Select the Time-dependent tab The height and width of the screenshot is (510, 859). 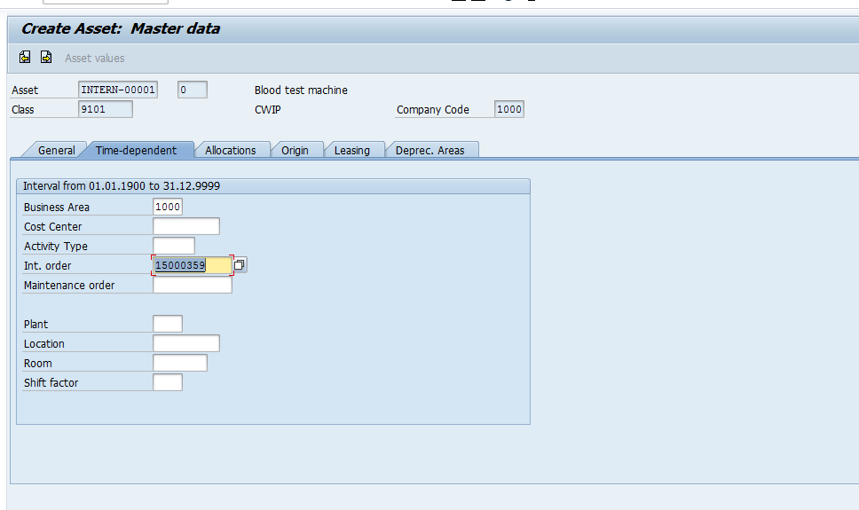tap(136, 150)
